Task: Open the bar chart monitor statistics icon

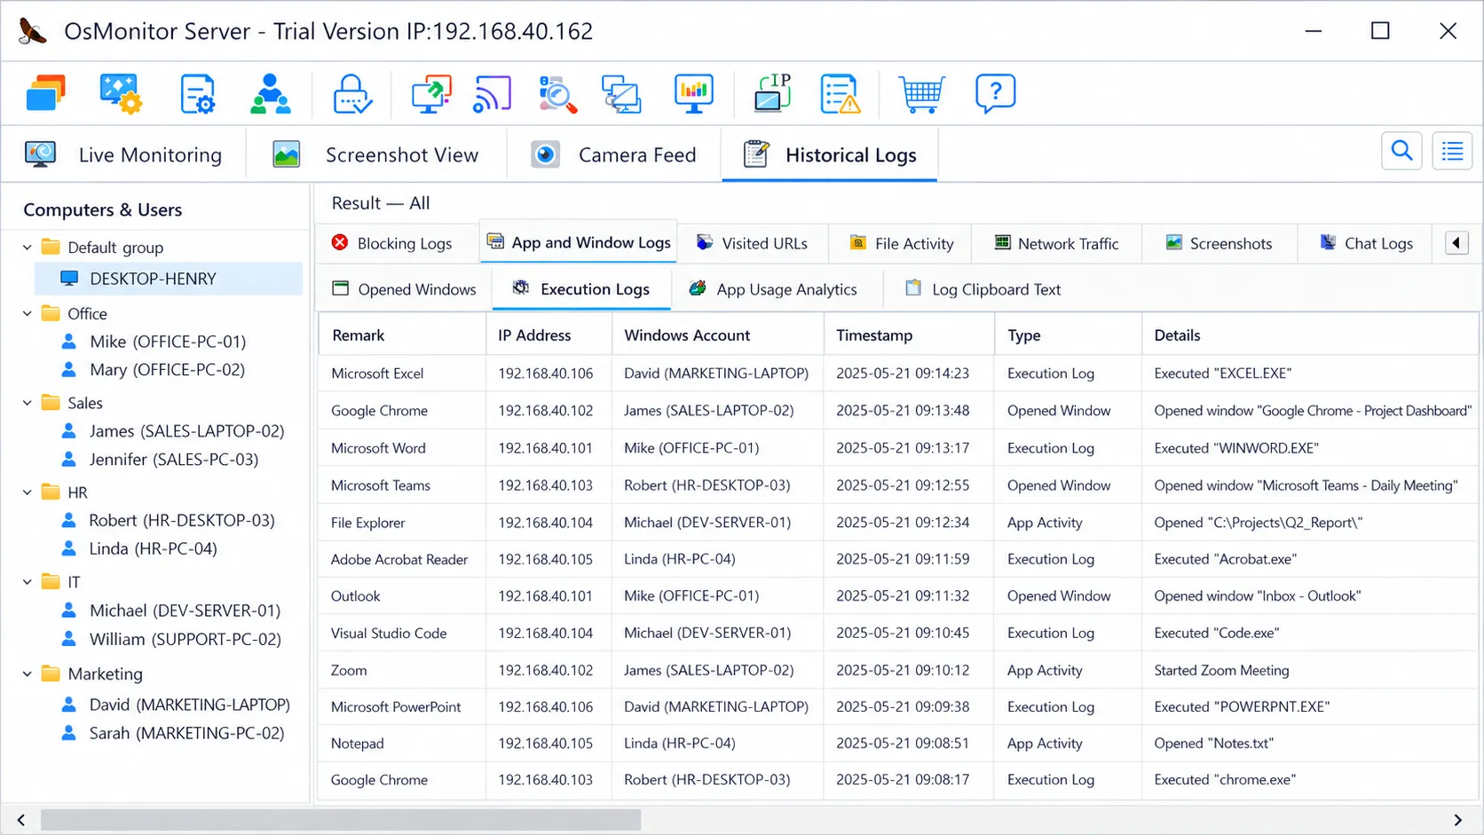Action: point(693,93)
